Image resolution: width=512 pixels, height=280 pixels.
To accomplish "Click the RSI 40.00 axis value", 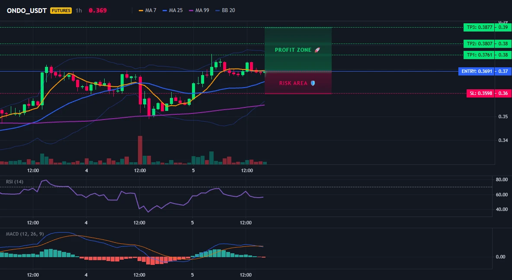I will [x=502, y=209].
